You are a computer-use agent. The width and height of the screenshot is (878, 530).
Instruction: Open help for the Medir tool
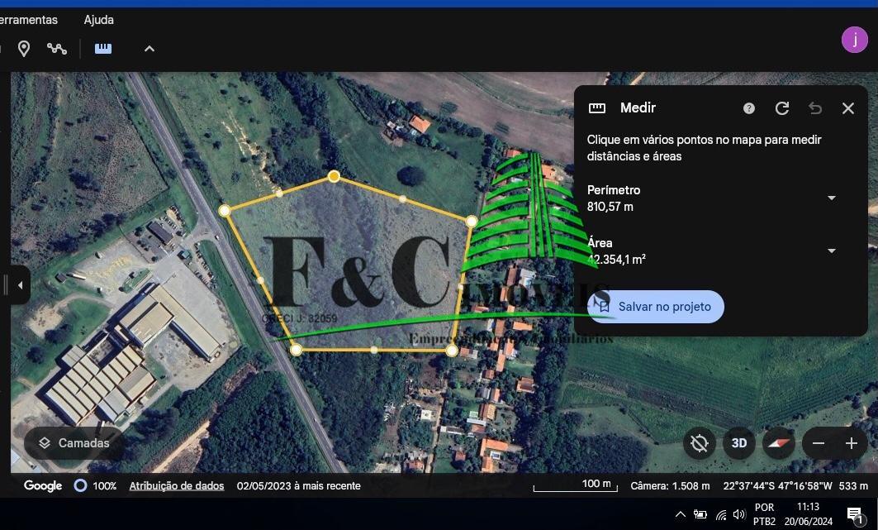(748, 107)
